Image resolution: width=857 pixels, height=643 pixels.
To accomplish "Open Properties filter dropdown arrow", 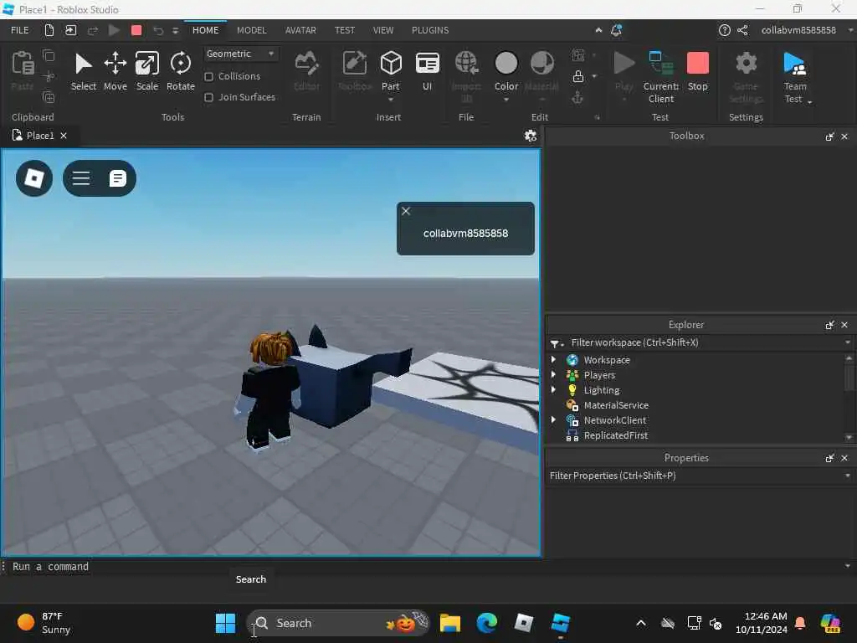I will 848,476.
